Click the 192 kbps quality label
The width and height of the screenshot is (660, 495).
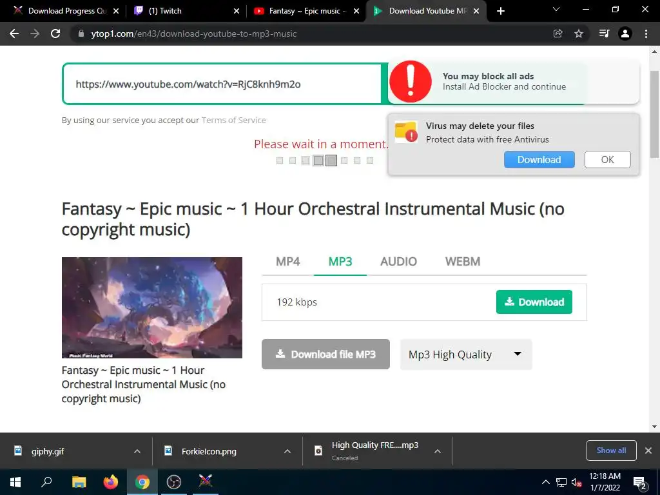(x=296, y=302)
